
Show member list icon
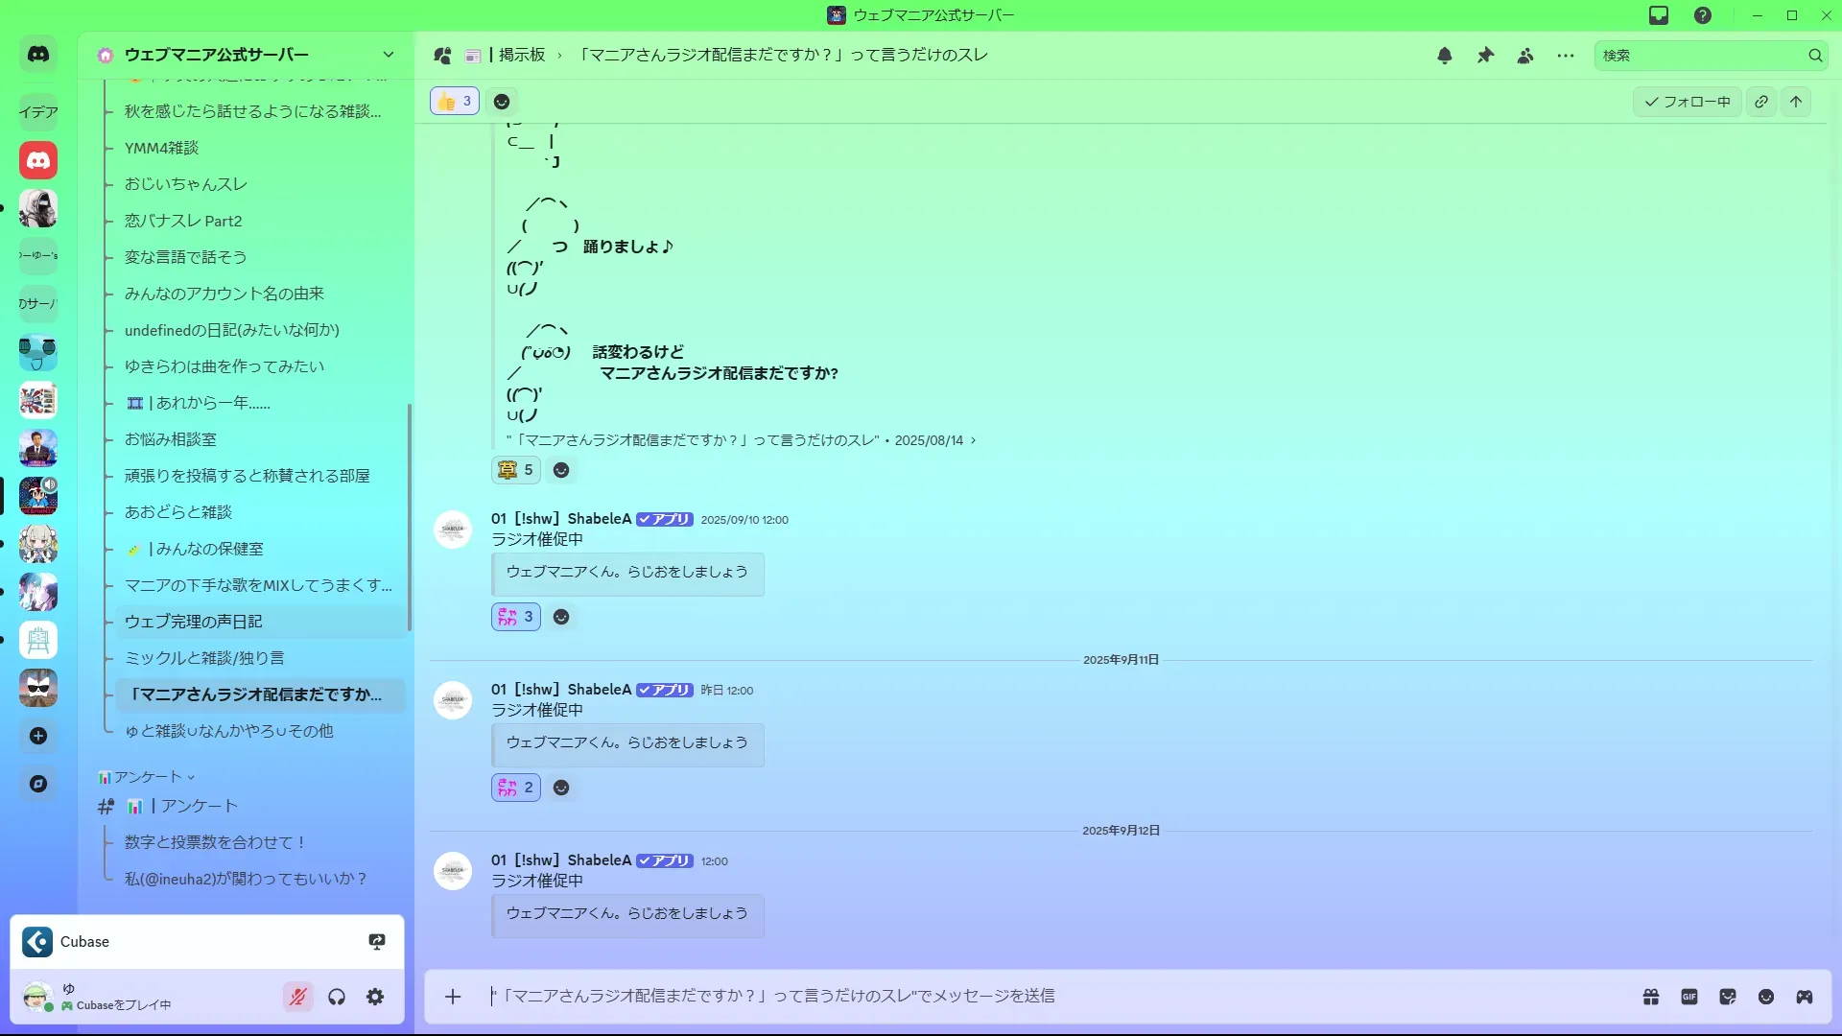(x=1525, y=56)
